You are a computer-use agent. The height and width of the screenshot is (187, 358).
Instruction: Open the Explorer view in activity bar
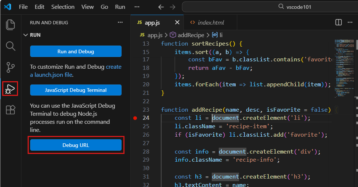(x=11, y=25)
